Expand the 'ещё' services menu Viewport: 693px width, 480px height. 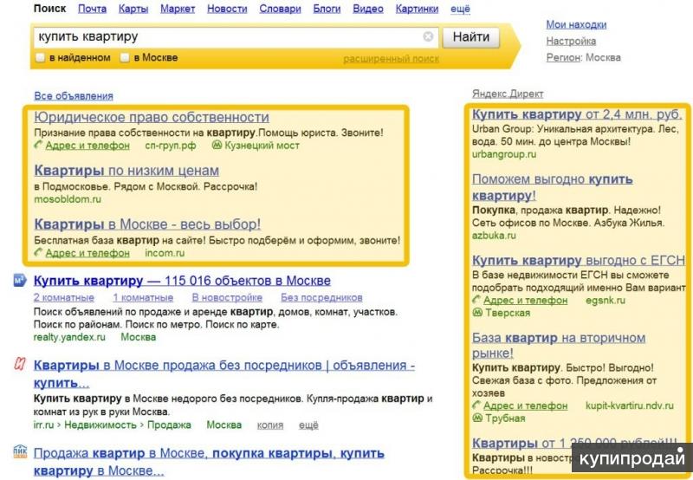(x=460, y=9)
